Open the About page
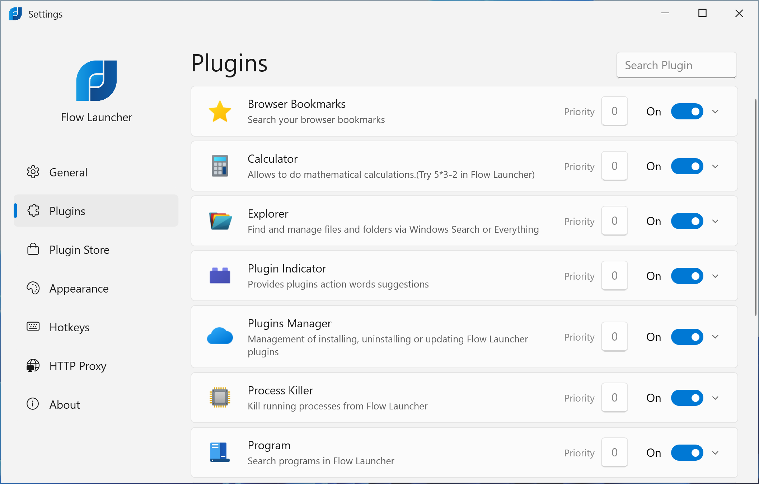The height and width of the screenshot is (484, 759). 96,404
